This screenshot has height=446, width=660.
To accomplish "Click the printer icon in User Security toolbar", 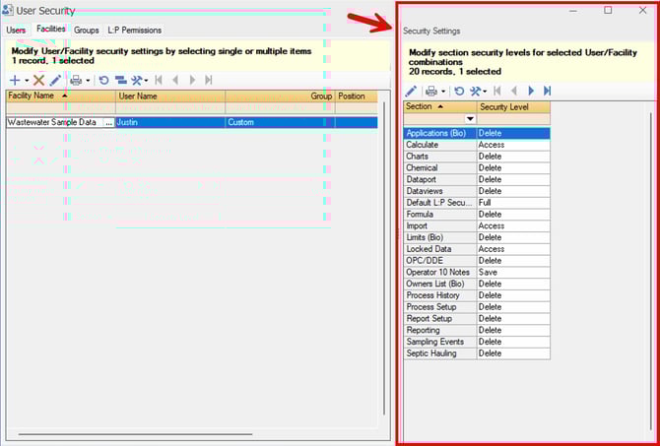I will click(76, 80).
